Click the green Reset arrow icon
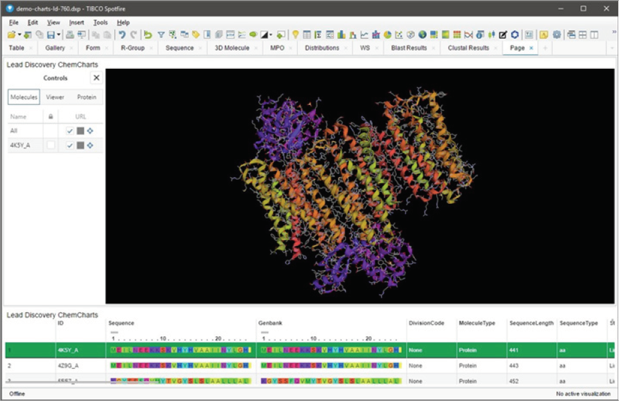The height and width of the screenshot is (401, 619). point(148,35)
